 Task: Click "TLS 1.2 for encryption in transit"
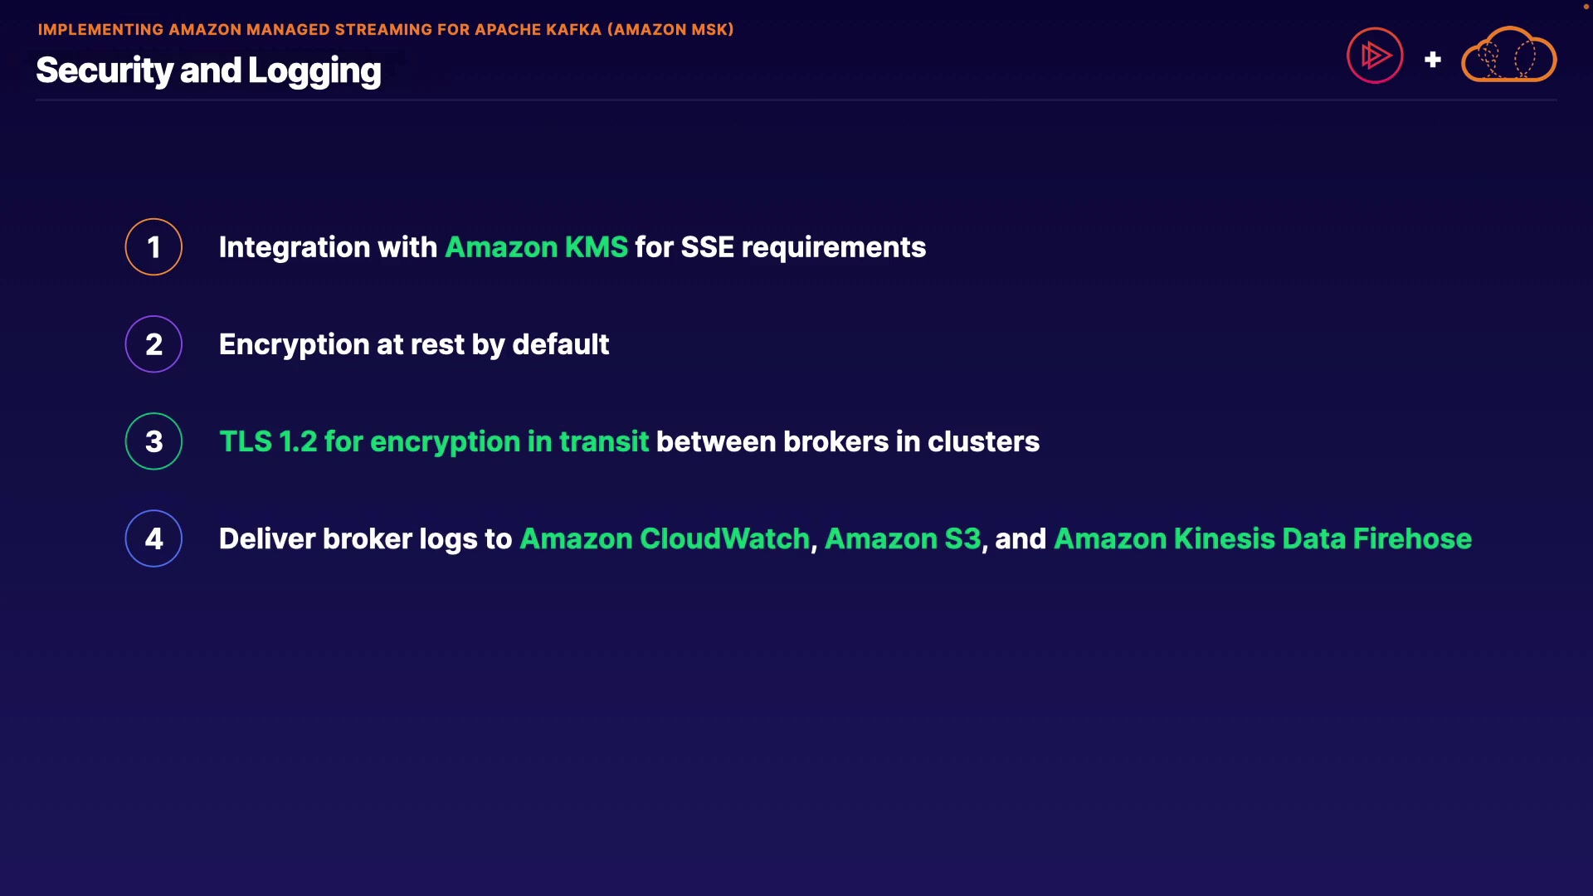pos(433,441)
